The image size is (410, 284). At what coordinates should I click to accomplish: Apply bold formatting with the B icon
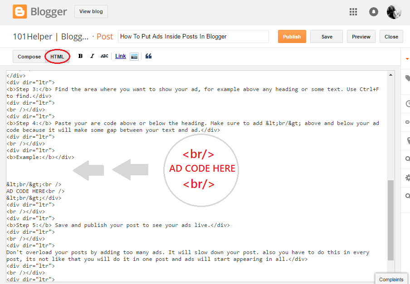[81, 56]
